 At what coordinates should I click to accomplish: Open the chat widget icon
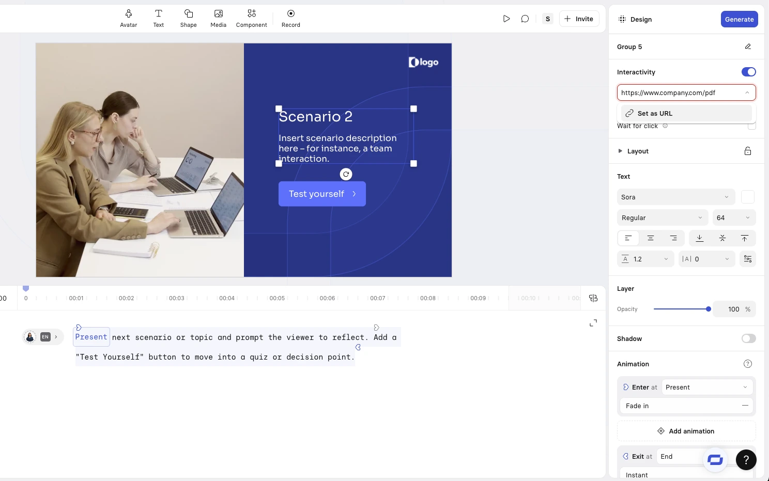pyautogui.click(x=715, y=460)
